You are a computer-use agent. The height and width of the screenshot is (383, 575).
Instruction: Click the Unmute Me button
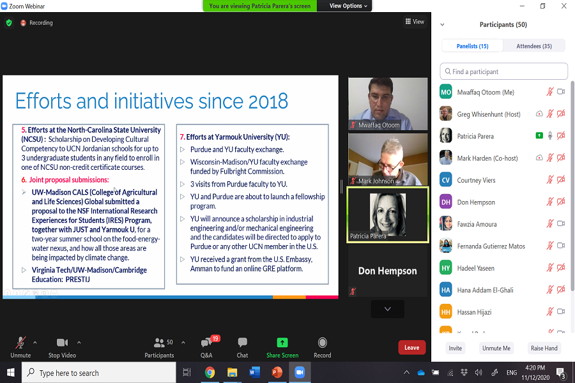coord(496,348)
